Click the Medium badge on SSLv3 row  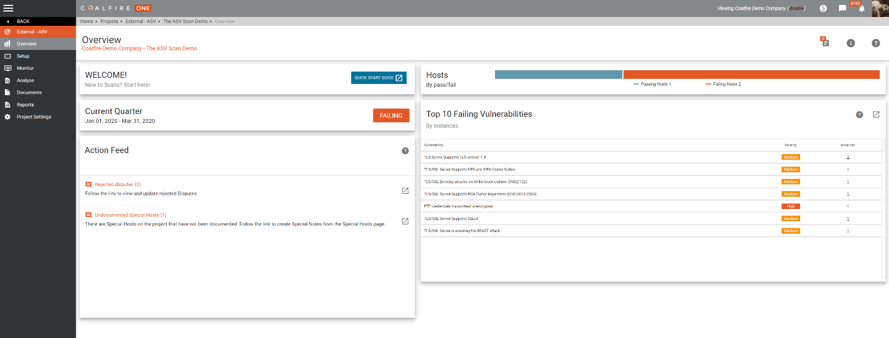point(791,218)
